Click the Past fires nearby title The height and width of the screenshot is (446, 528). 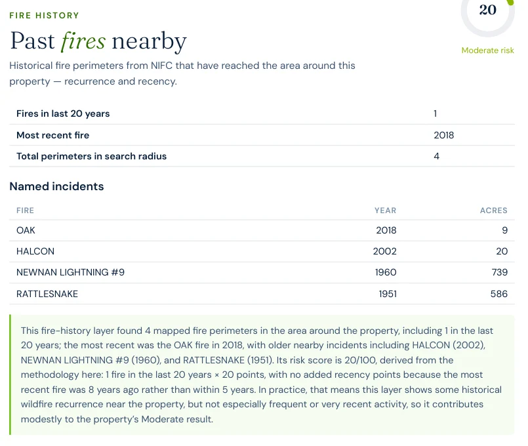tap(98, 41)
